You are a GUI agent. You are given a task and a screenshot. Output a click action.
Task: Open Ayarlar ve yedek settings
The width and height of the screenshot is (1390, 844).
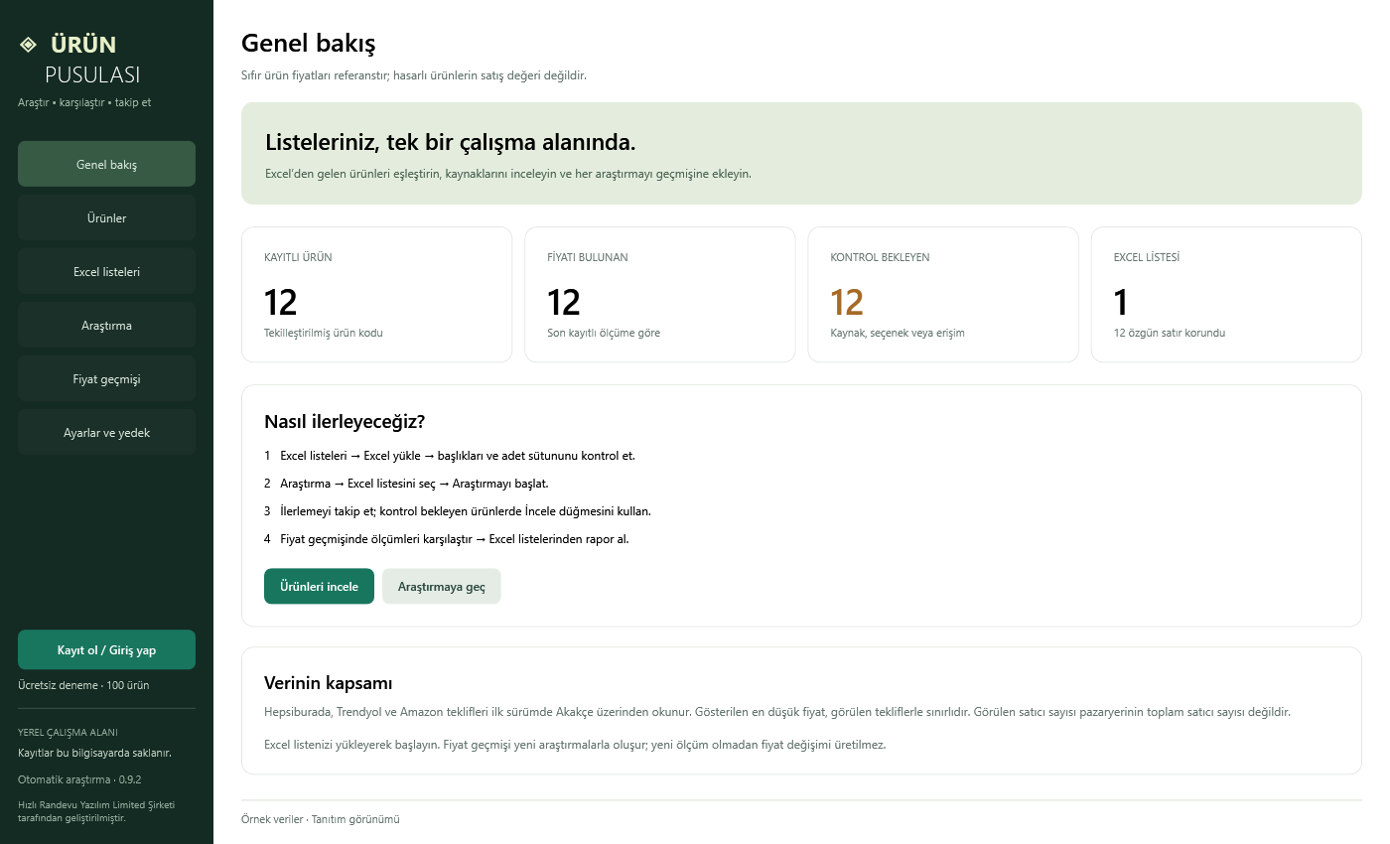click(106, 432)
